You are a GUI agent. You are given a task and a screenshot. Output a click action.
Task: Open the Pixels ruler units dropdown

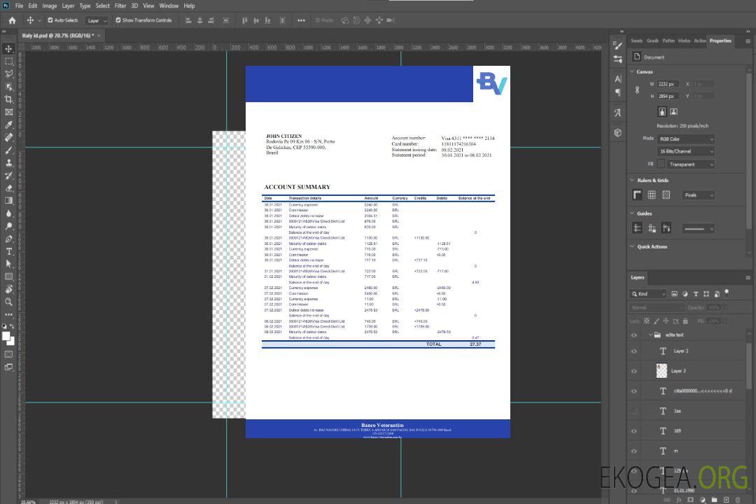coord(698,195)
